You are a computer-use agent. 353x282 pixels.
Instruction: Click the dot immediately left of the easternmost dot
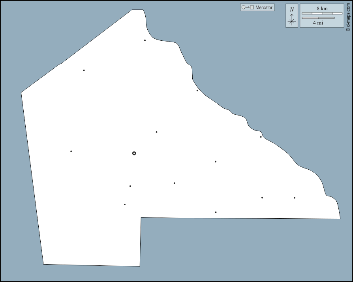[x=262, y=198]
